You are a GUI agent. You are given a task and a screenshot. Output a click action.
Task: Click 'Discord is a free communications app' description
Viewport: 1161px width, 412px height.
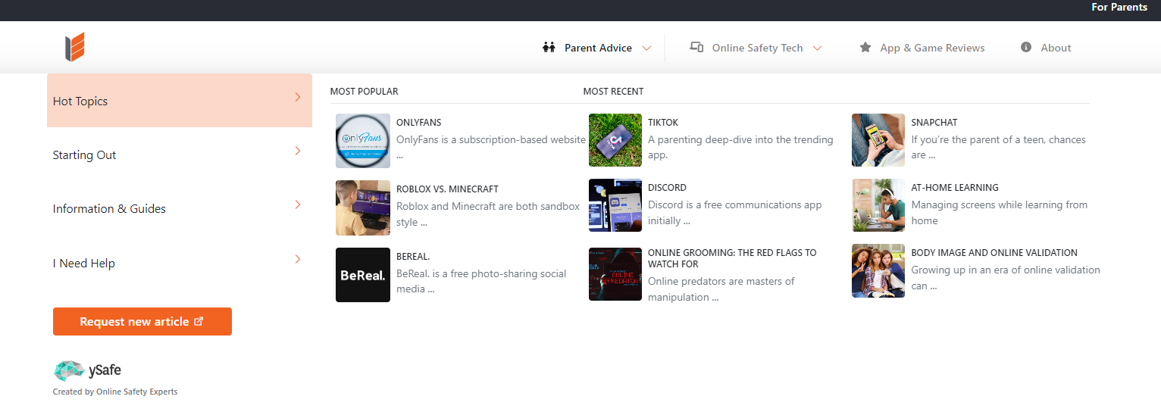click(x=735, y=212)
